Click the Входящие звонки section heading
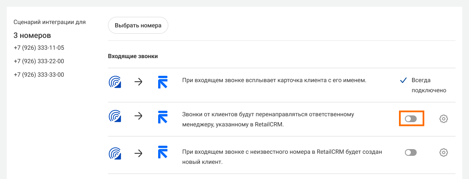469x179 pixels. coord(133,56)
